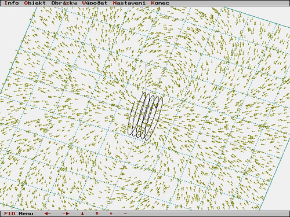
Task: Zoom out with the minus symbol
Action: coord(125,214)
